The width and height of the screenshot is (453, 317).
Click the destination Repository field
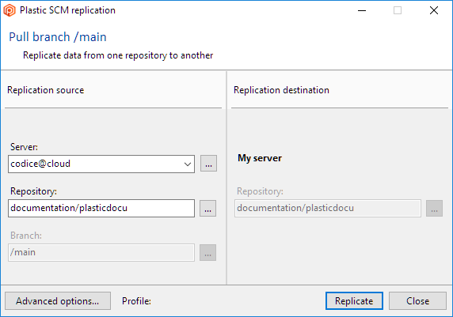click(x=328, y=208)
